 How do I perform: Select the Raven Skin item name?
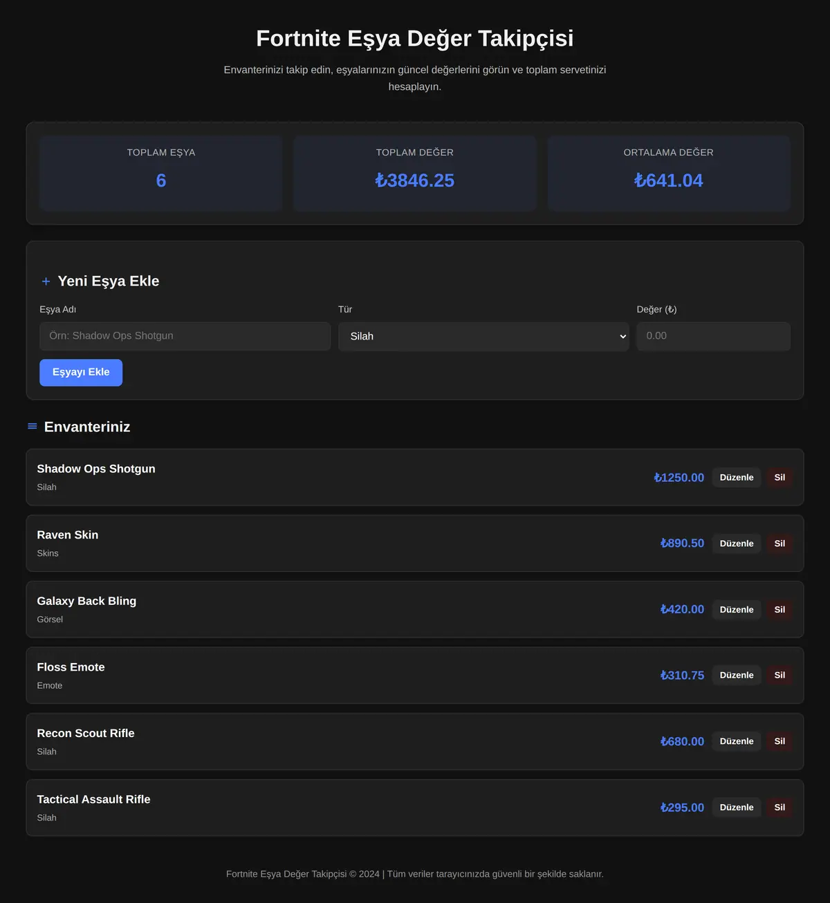click(x=68, y=535)
